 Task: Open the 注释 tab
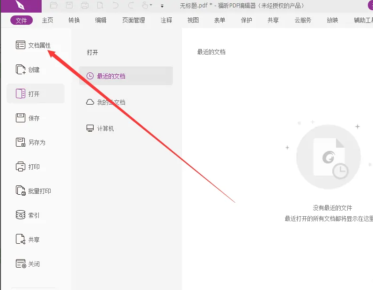pyautogui.click(x=166, y=21)
